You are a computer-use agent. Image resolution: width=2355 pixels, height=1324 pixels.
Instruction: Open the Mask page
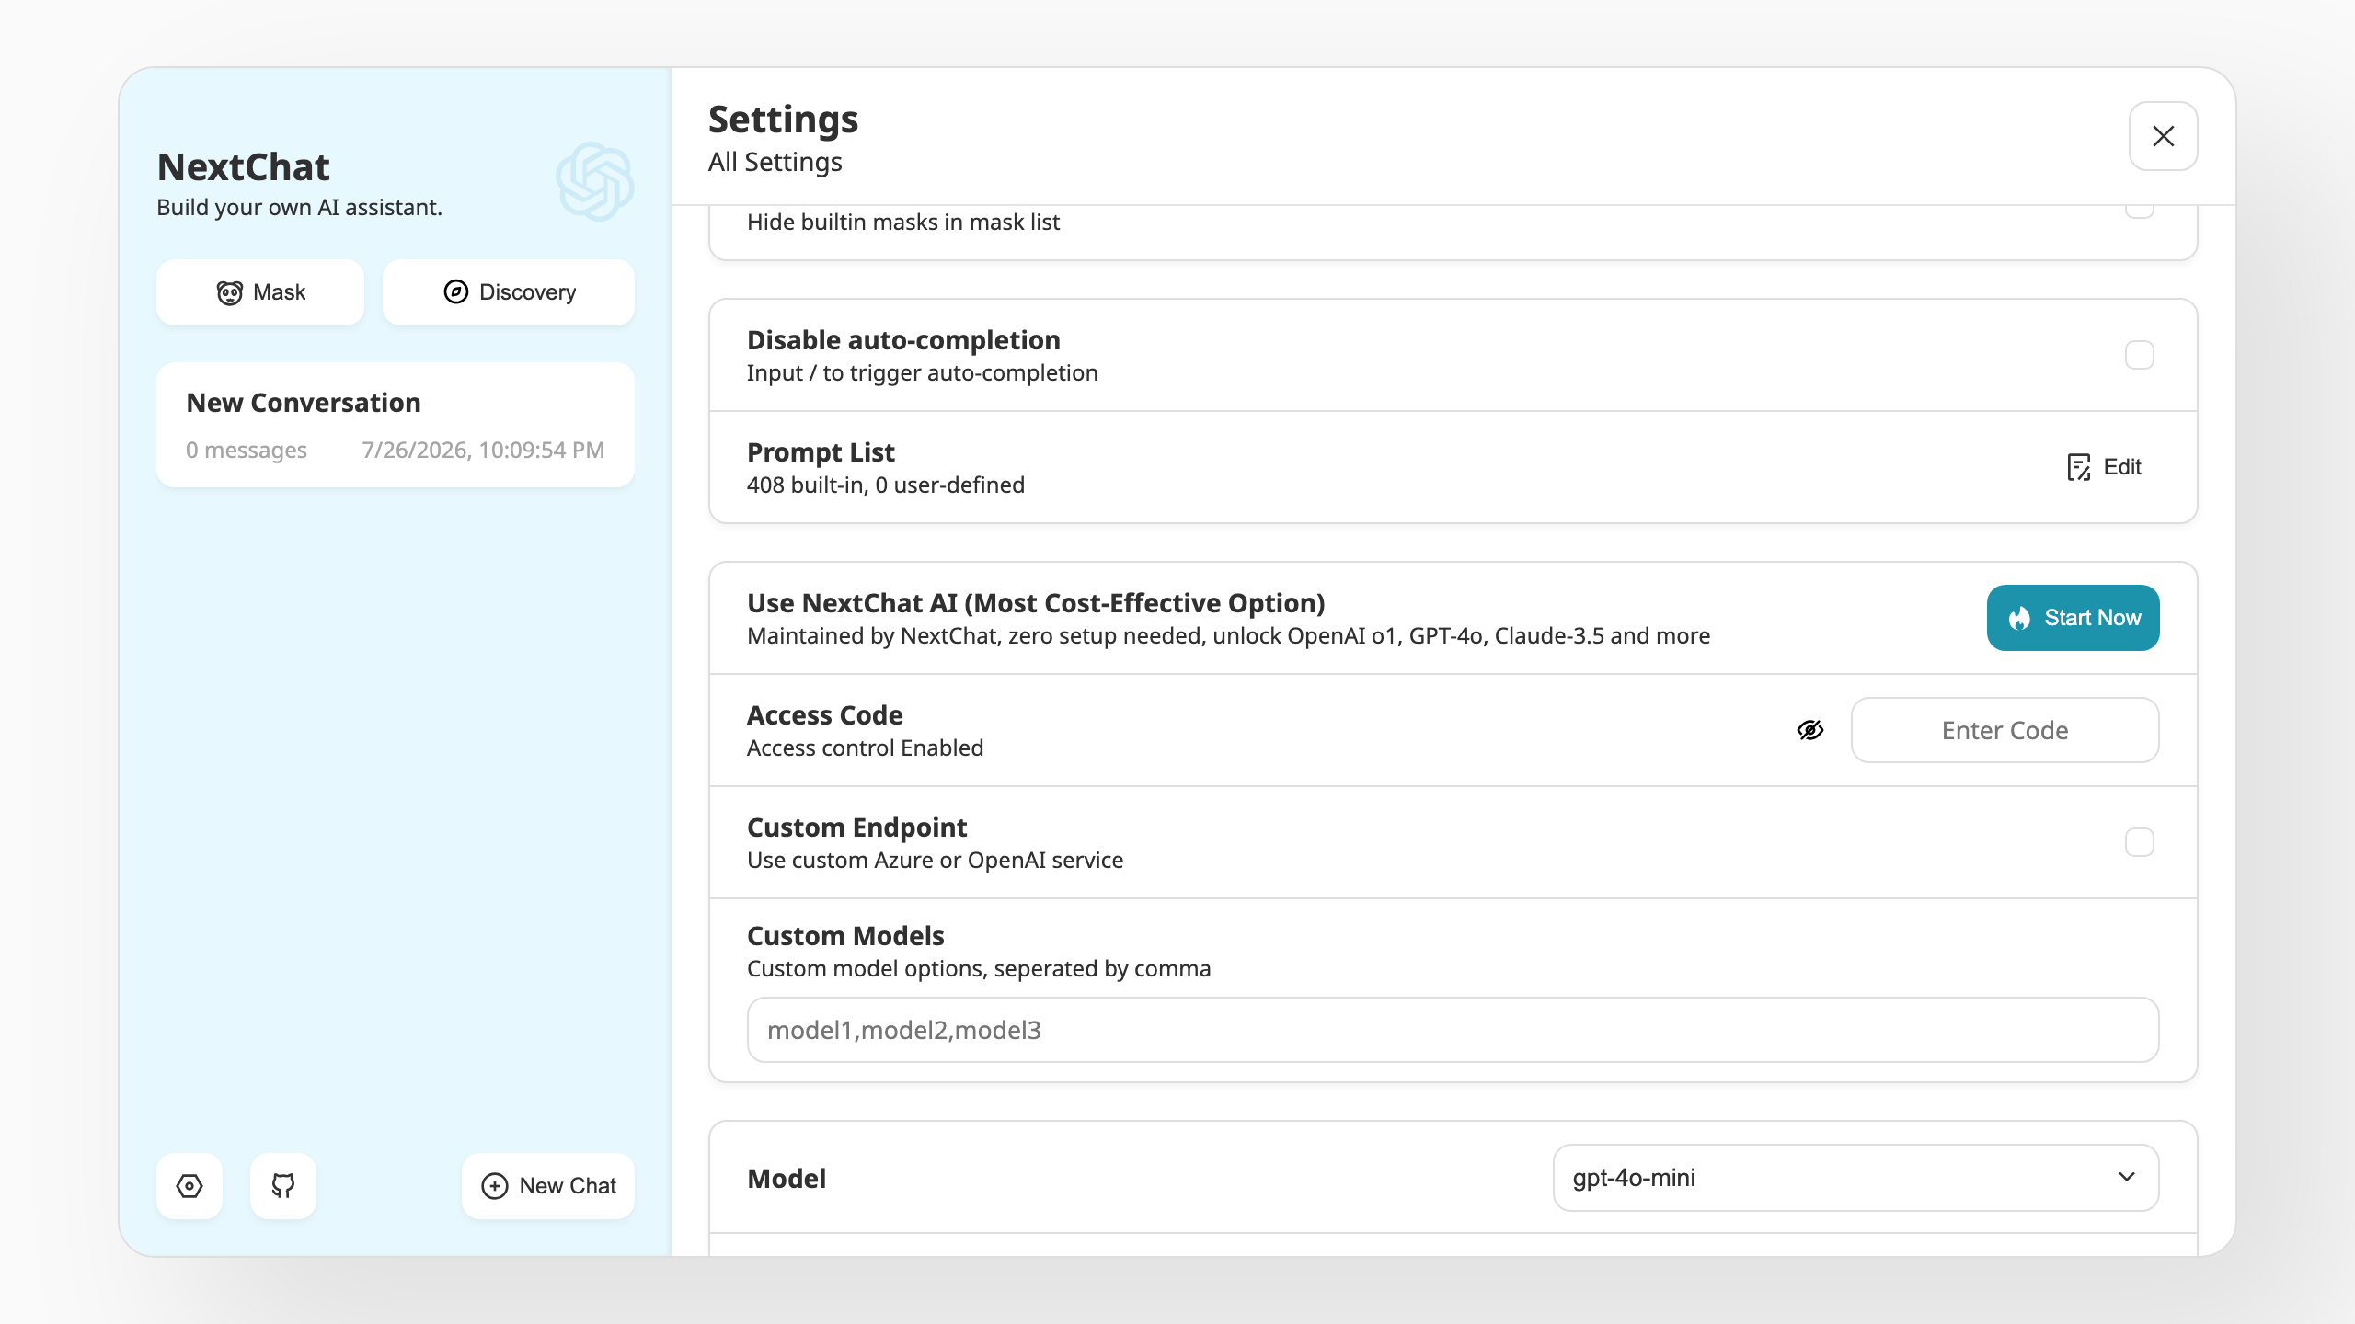[260, 292]
